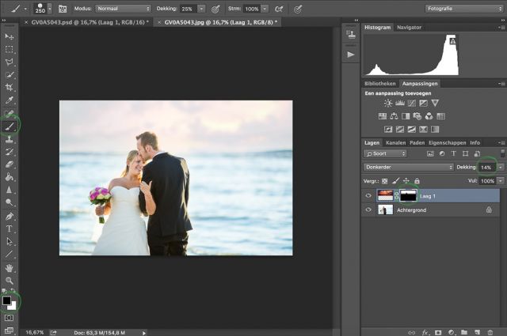Toggle layer filtering switch on or off
The height and width of the screenshot is (336, 507).
point(502,153)
